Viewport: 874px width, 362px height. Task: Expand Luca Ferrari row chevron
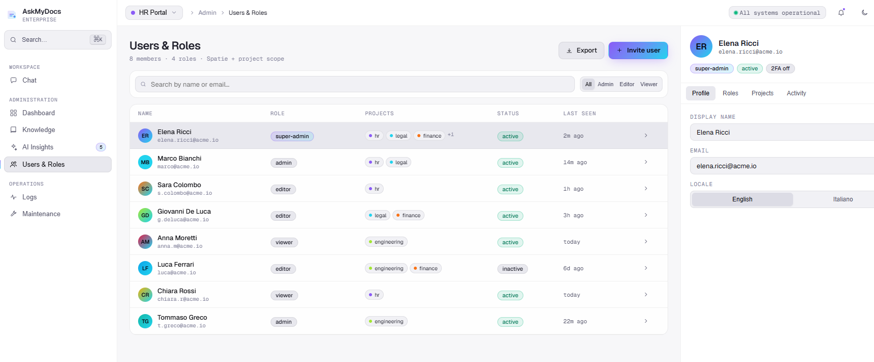pyautogui.click(x=646, y=268)
